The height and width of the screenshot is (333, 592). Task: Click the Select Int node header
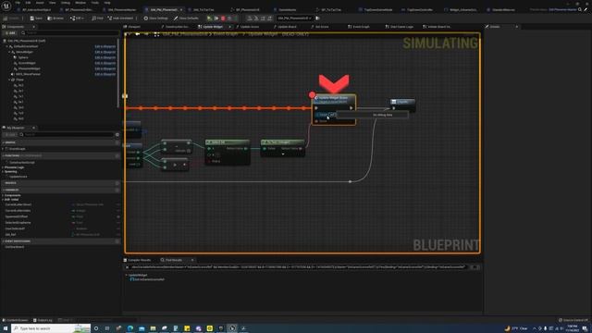228,142
